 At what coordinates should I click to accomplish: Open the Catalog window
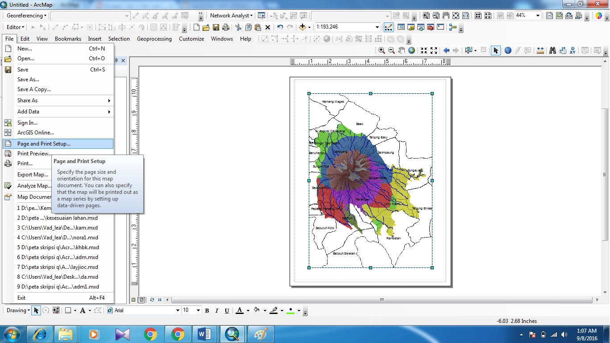click(411, 27)
